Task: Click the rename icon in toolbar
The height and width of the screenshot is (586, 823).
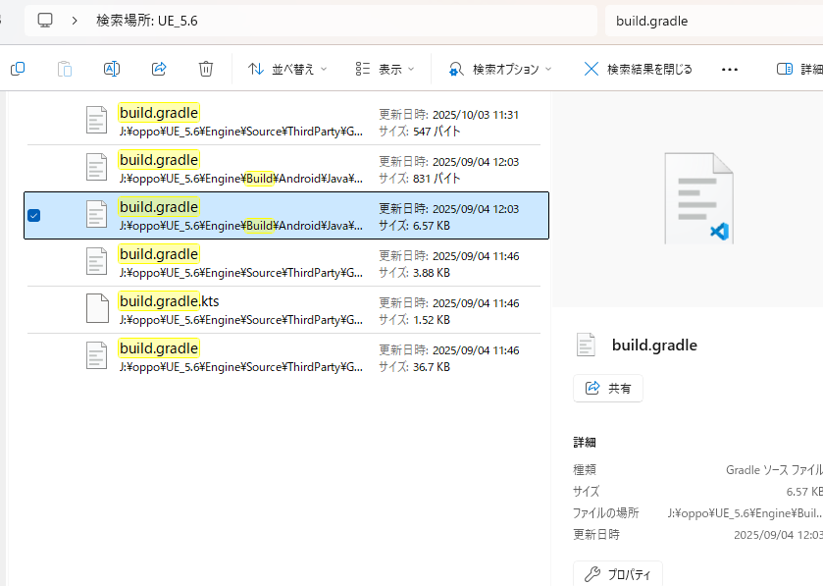Action: [112, 69]
